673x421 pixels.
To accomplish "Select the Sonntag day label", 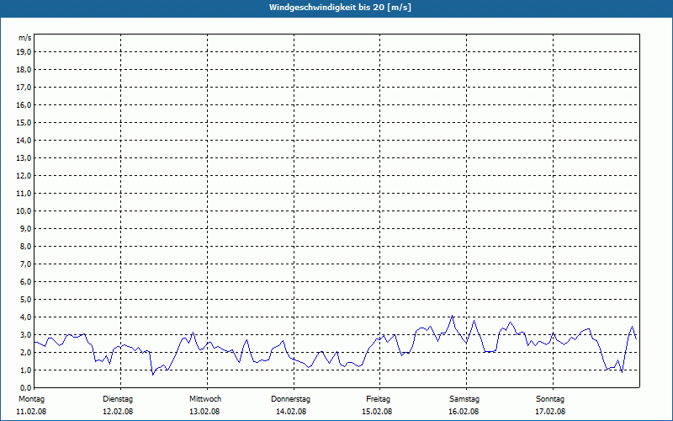I will 550,399.
